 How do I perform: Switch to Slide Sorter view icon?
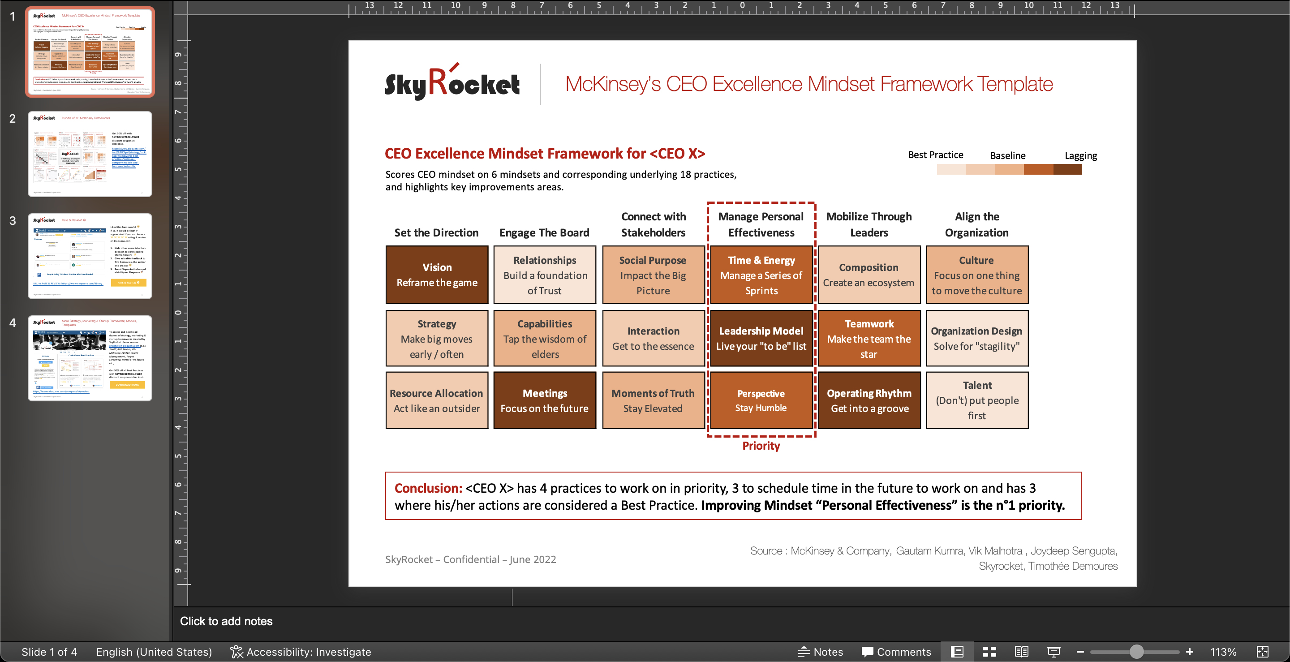[989, 652]
